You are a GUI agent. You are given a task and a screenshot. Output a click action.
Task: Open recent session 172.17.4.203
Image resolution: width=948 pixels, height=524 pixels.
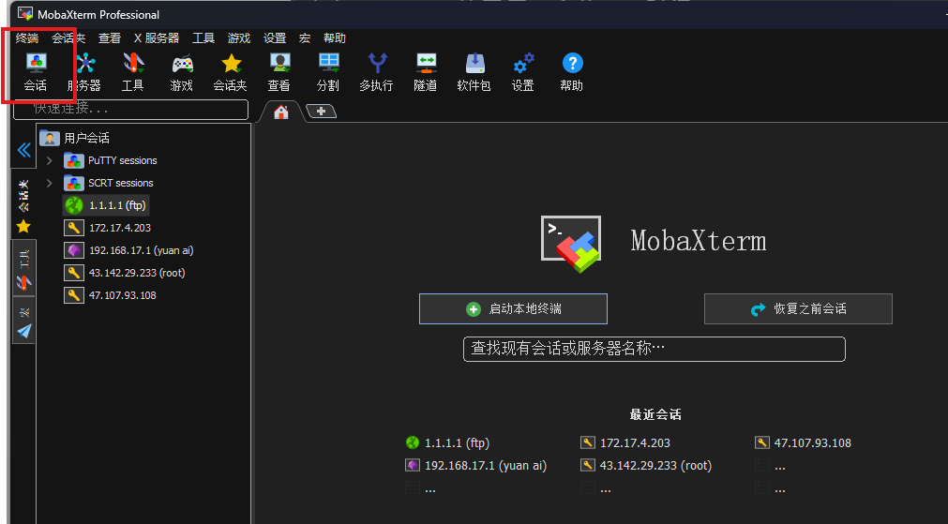[x=625, y=443]
